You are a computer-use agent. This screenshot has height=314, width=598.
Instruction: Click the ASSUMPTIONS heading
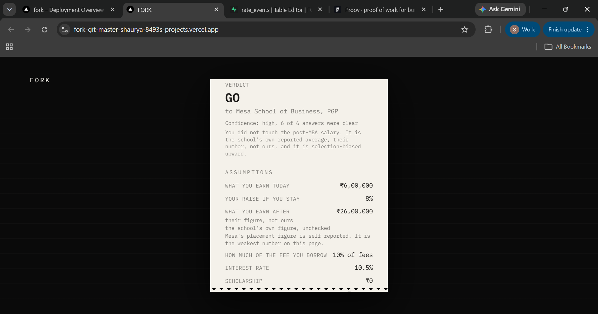[249, 172]
